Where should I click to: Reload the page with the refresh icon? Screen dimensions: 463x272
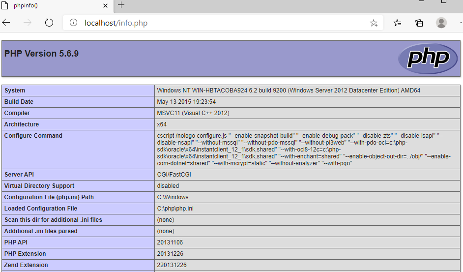[49, 23]
